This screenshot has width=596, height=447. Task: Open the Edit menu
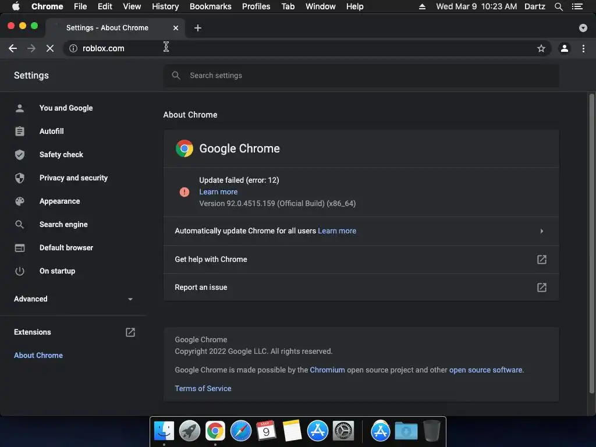pos(105,6)
